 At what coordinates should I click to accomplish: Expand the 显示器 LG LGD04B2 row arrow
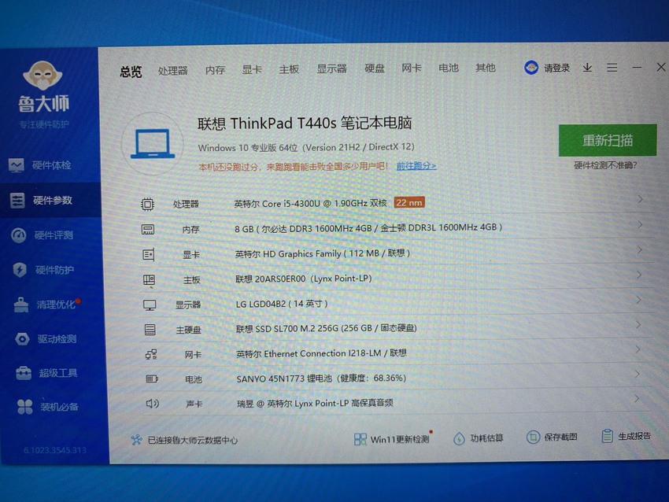[639, 300]
